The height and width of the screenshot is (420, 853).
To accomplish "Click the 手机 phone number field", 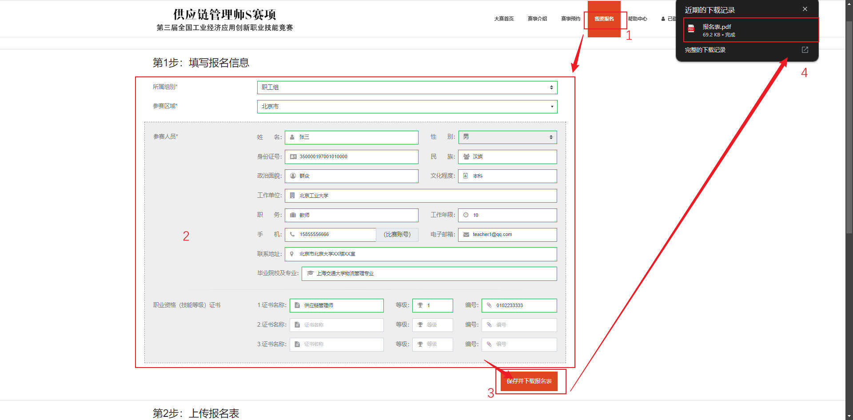I will 331,235.
